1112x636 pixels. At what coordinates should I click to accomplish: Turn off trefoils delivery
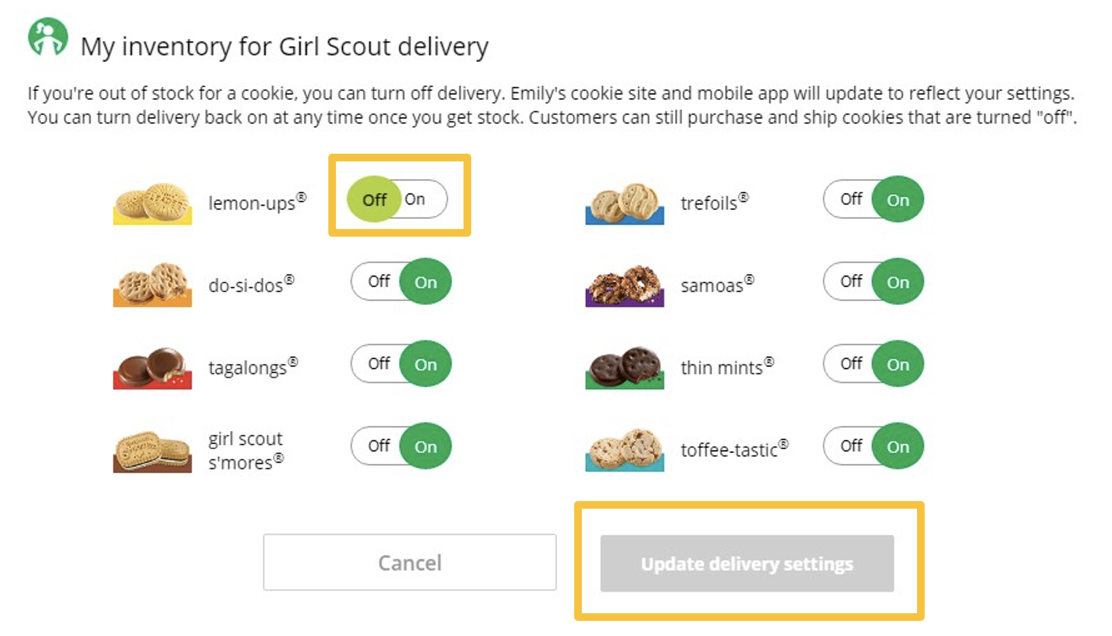point(850,198)
